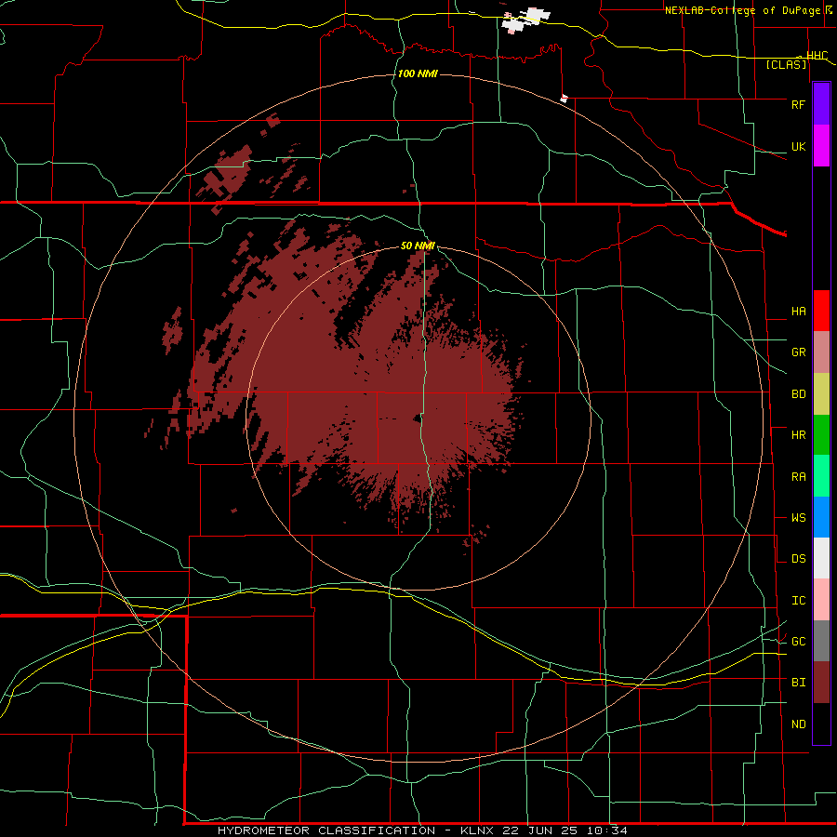Click the IC pink legend swatch
837x837 pixels.
click(821, 600)
